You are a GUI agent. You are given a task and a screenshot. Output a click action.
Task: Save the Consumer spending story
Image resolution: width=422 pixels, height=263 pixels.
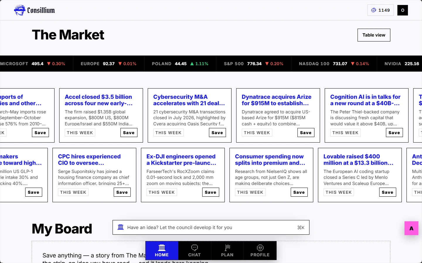click(x=299, y=192)
